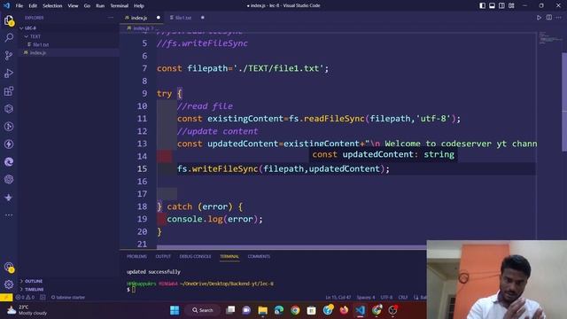Image resolution: width=567 pixels, height=319 pixels.
Task: Switch to the Debug Console tab
Action: (x=195, y=256)
